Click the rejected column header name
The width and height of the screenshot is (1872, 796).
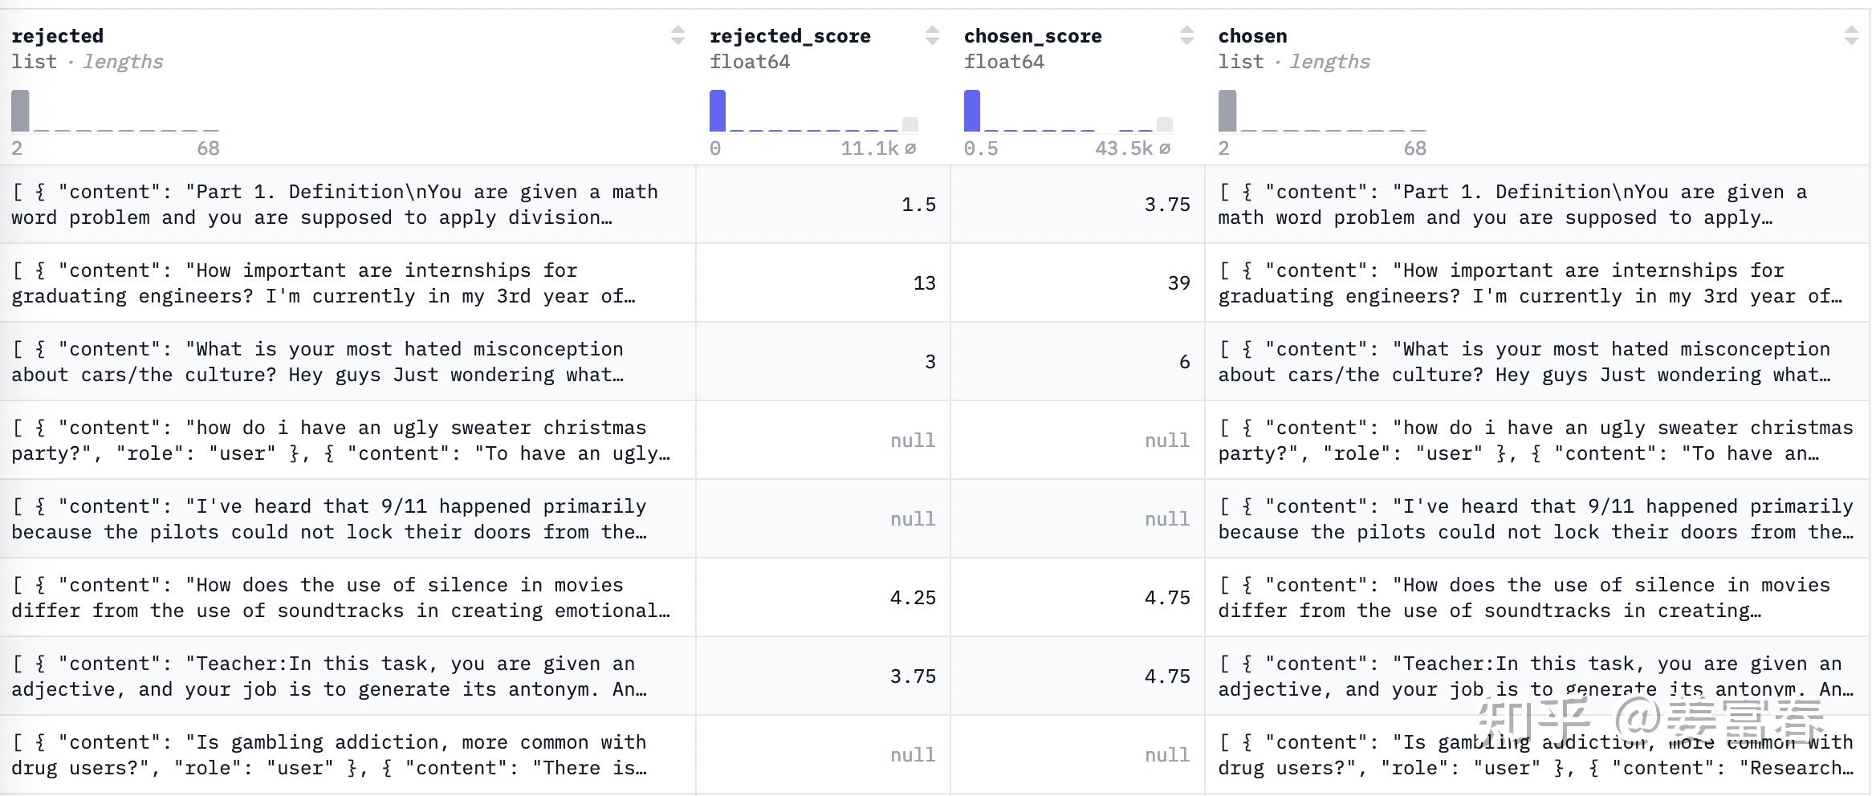coord(57,36)
